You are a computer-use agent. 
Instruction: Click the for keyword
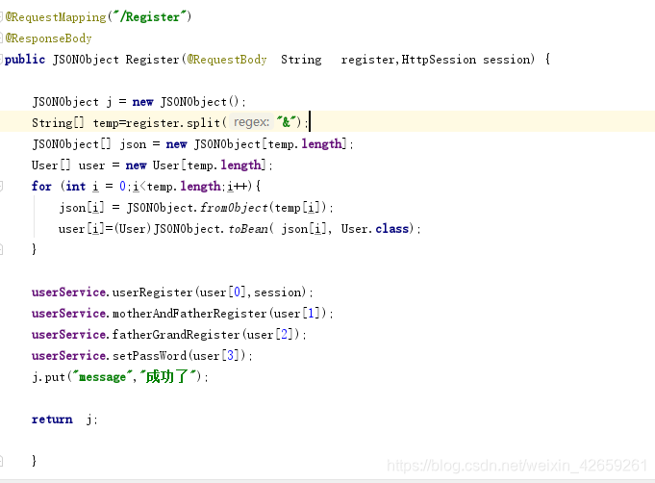41,187
